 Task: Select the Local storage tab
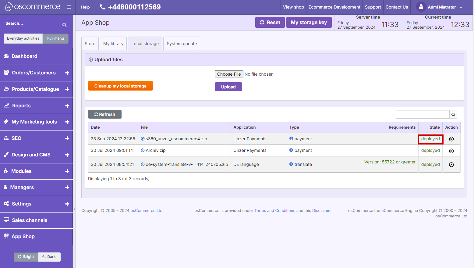(x=145, y=44)
